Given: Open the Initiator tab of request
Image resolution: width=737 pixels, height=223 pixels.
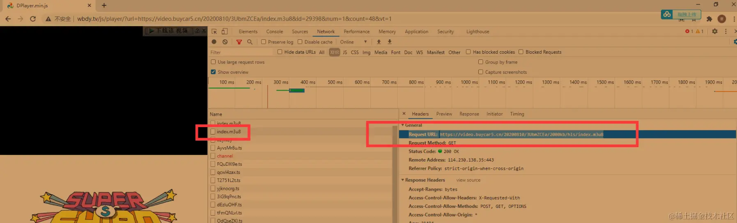Looking at the screenshot, I should pos(494,114).
